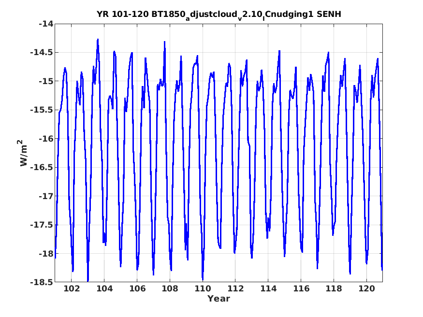Click x-axis tick label 120
Viewport: 423px width, 317px height.
(366, 288)
